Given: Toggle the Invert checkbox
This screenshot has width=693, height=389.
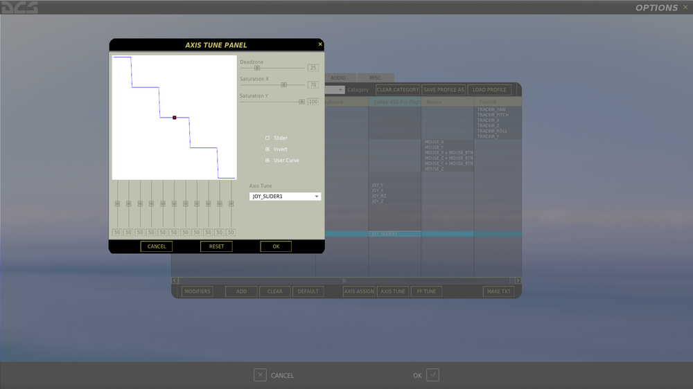Looking at the screenshot, I should 267,150.
